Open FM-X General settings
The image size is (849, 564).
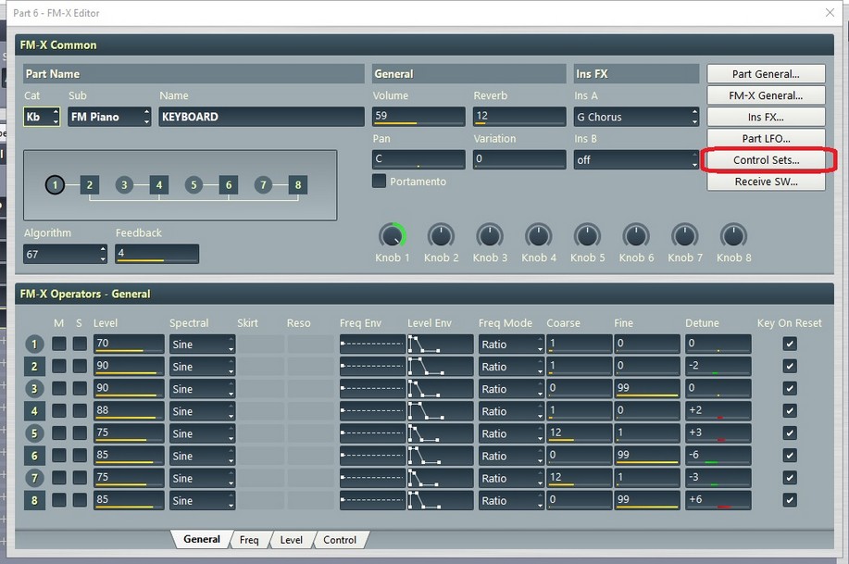tap(766, 95)
